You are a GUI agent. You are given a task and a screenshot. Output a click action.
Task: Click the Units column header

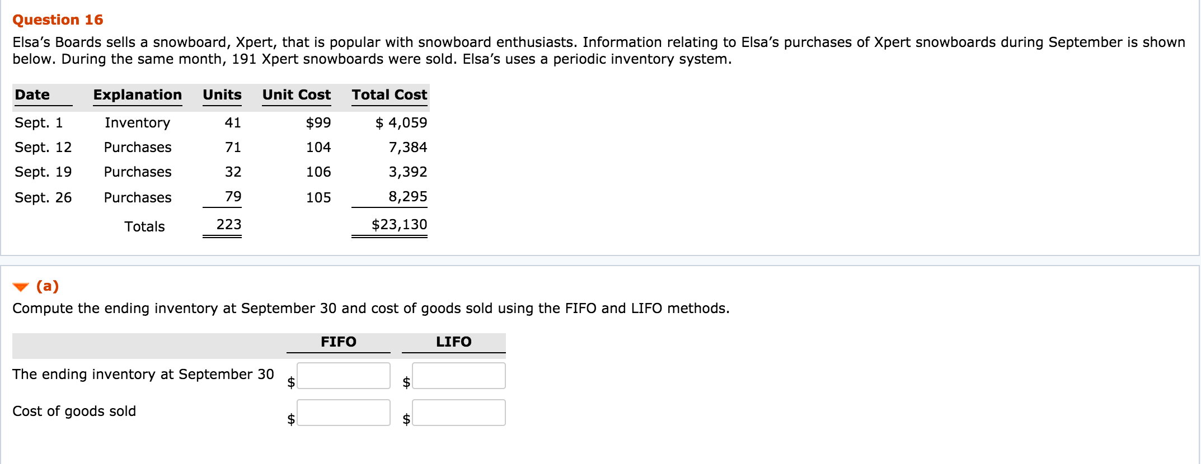[222, 95]
